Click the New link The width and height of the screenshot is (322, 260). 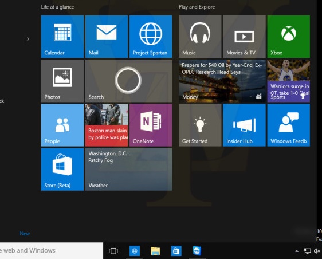[25, 233]
